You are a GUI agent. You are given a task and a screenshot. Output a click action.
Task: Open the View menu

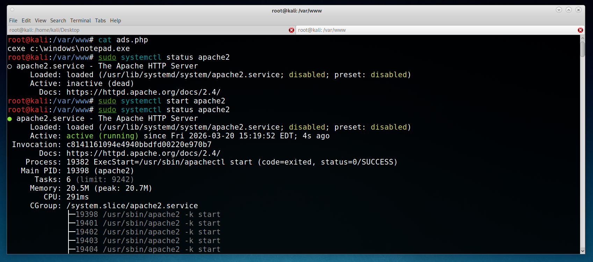click(41, 21)
